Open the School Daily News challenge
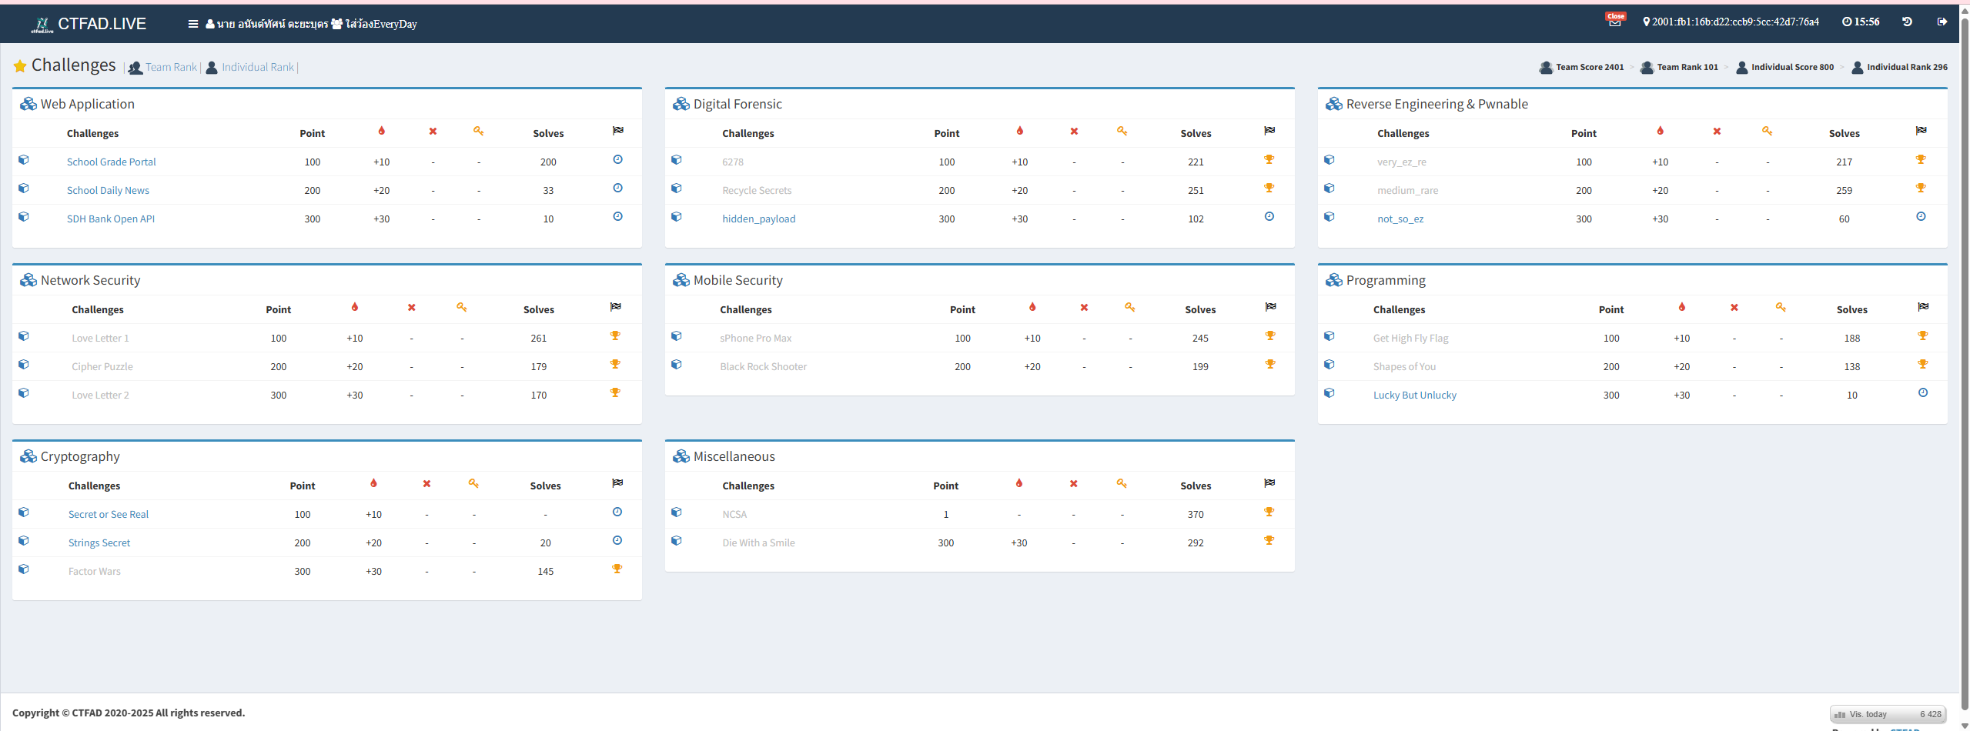The height and width of the screenshot is (731, 1970). pos(108,191)
